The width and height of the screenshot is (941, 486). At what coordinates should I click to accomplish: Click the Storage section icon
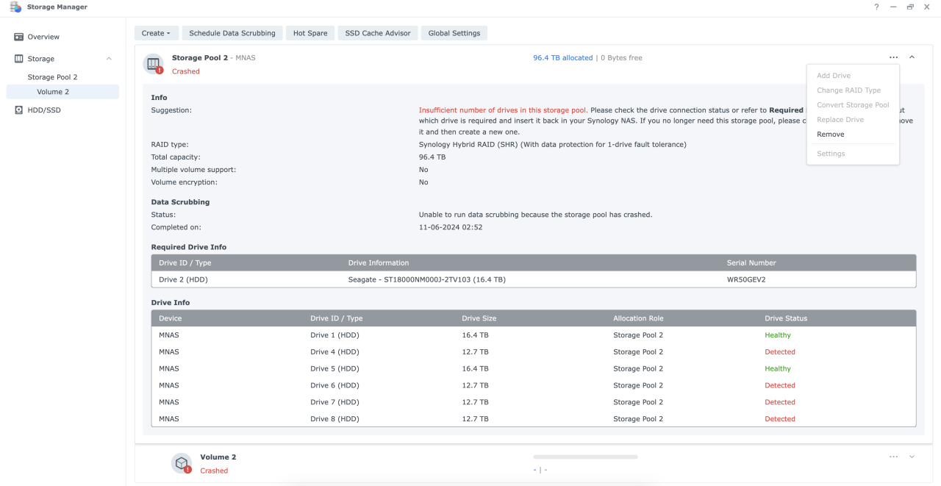tap(19, 59)
